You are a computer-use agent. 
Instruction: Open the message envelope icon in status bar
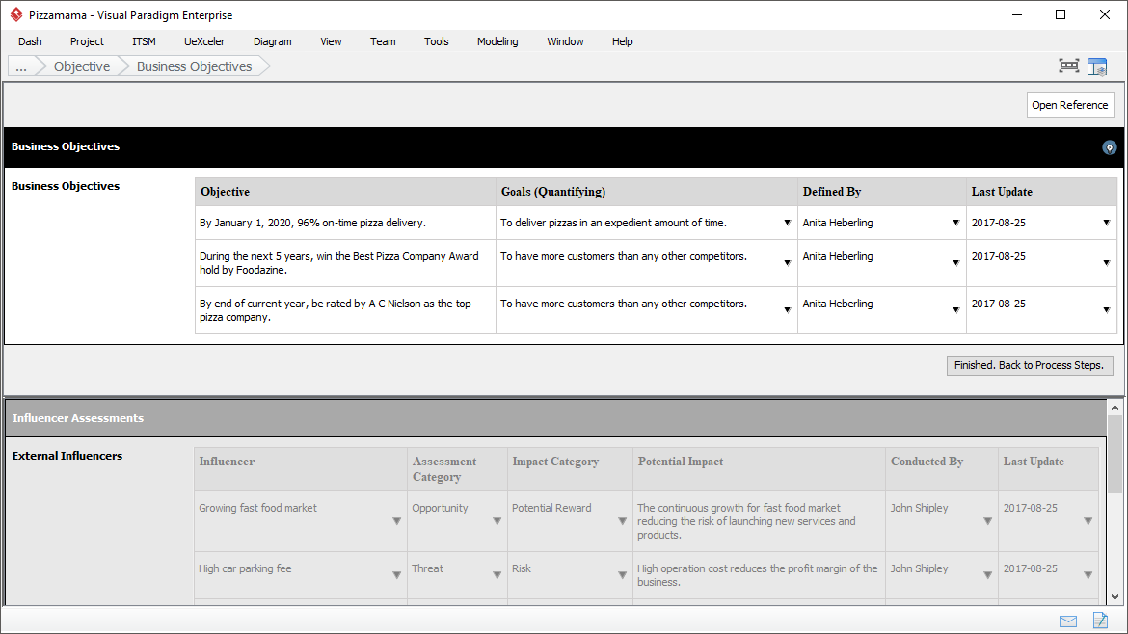(x=1068, y=621)
